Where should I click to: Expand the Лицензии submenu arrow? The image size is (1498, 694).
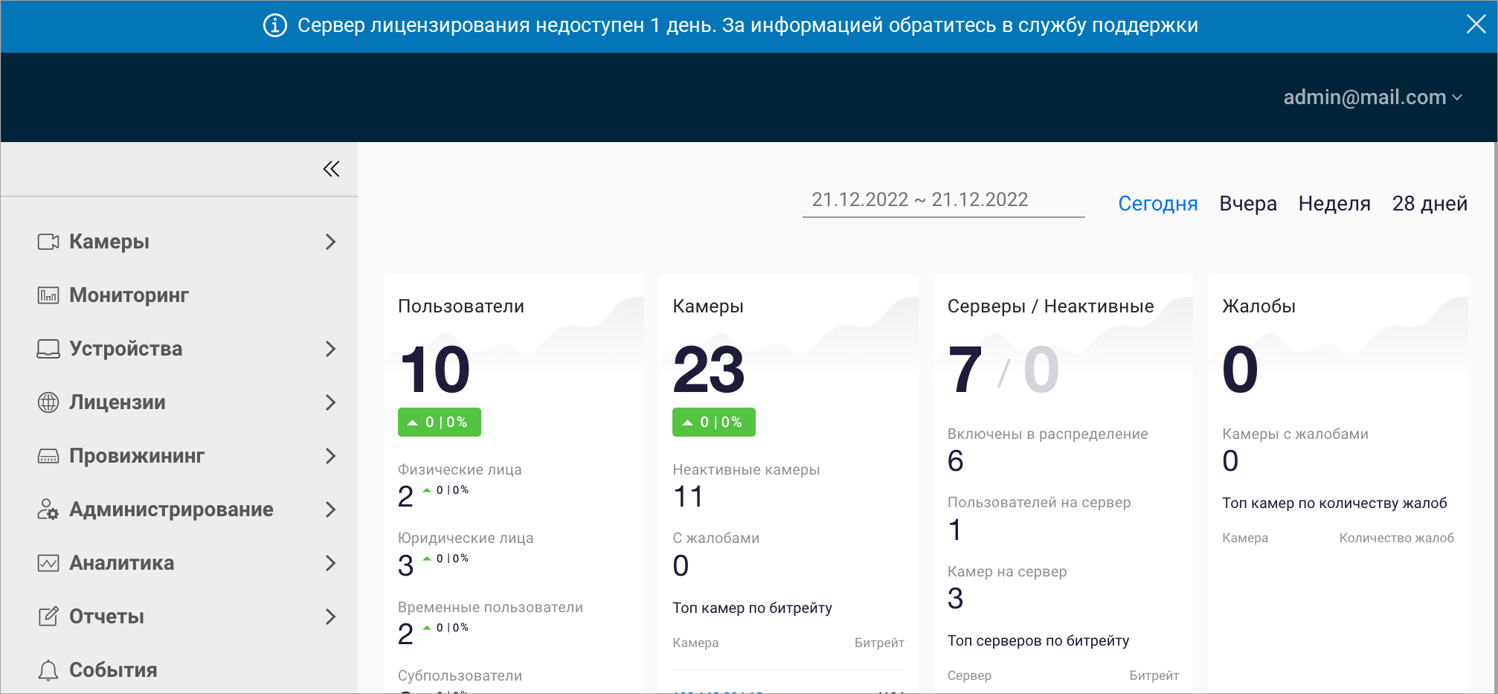(331, 402)
